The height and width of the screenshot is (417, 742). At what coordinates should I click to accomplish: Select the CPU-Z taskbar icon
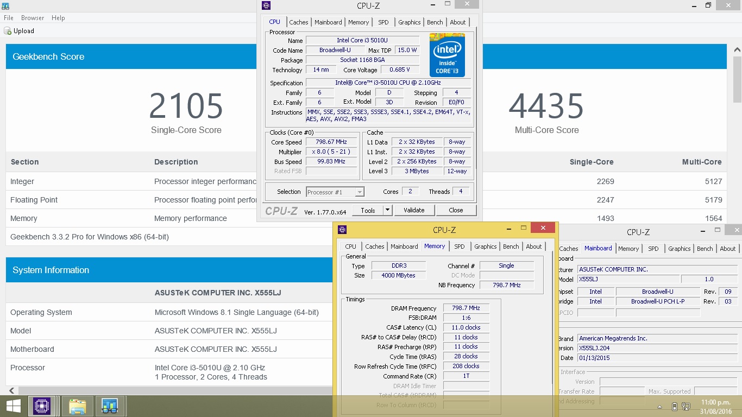pos(42,406)
